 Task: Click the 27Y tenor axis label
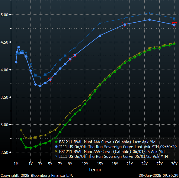[x=159, y=164]
